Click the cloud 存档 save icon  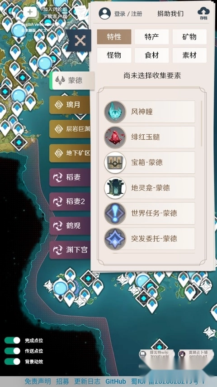[x=203, y=13]
